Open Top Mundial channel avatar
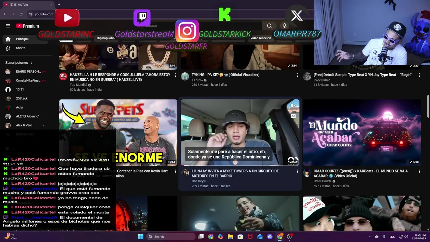The width and height of the screenshot is (430, 242). 63,76
